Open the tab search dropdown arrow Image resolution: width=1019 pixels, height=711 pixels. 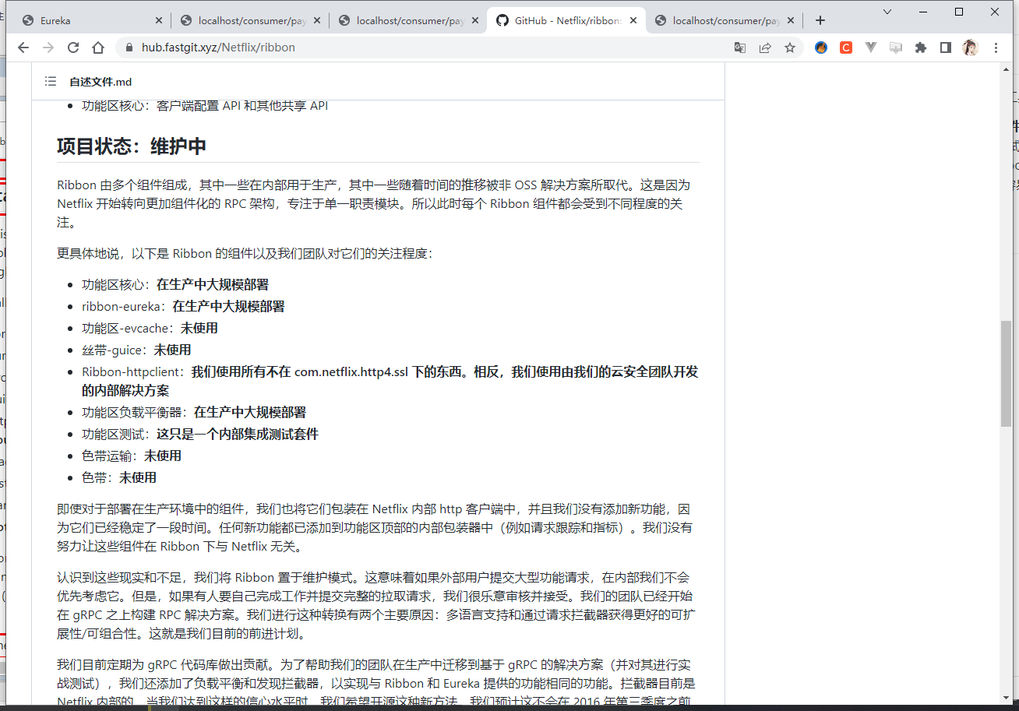pyautogui.click(x=887, y=12)
